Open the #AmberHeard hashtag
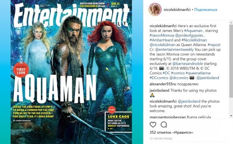 click(161, 40)
